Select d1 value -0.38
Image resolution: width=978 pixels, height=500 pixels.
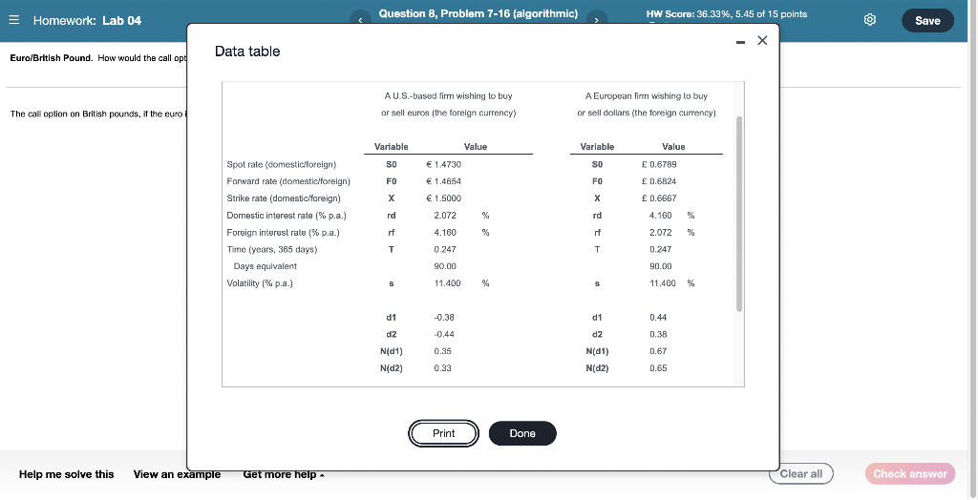click(443, 318)
